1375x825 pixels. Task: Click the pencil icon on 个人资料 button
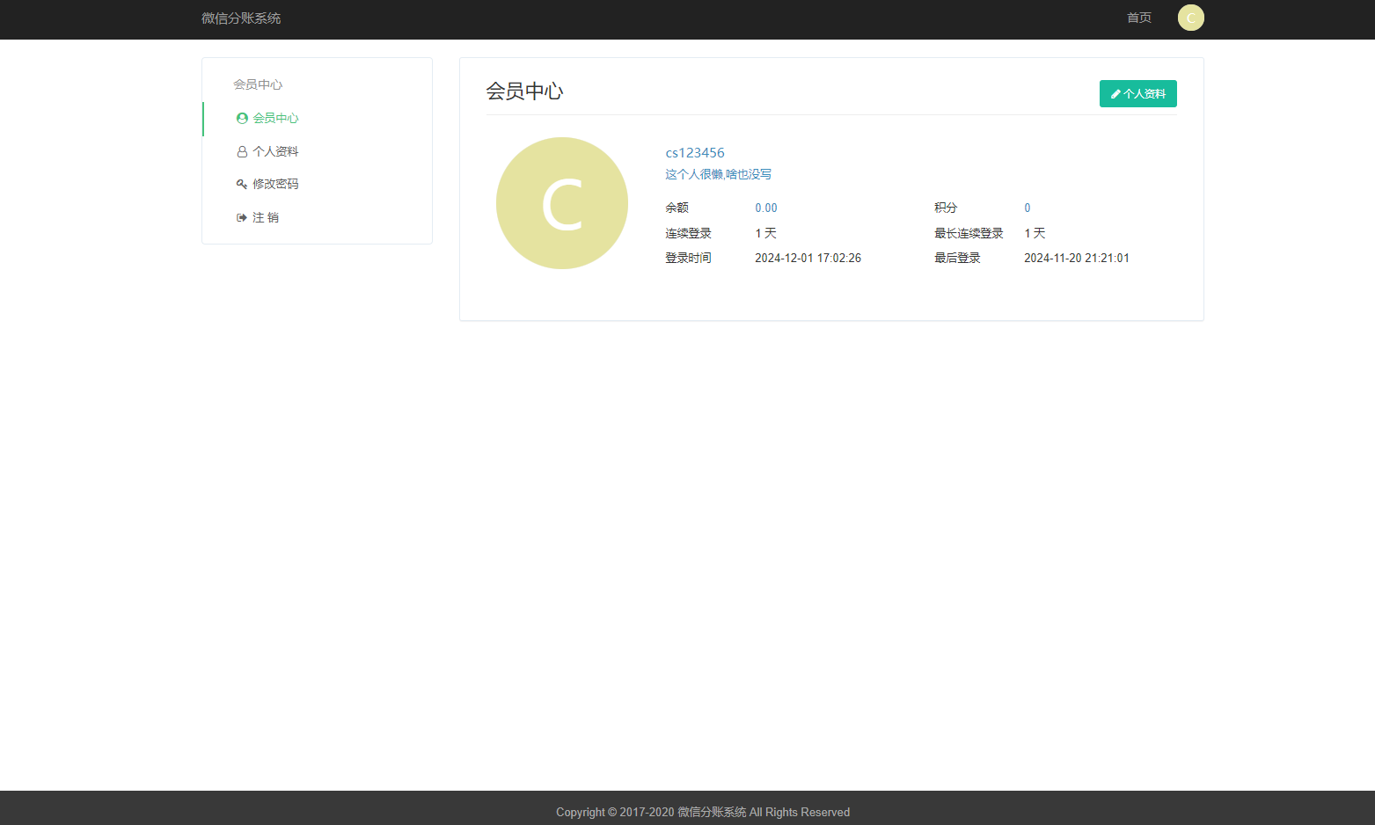[1115, 94]
